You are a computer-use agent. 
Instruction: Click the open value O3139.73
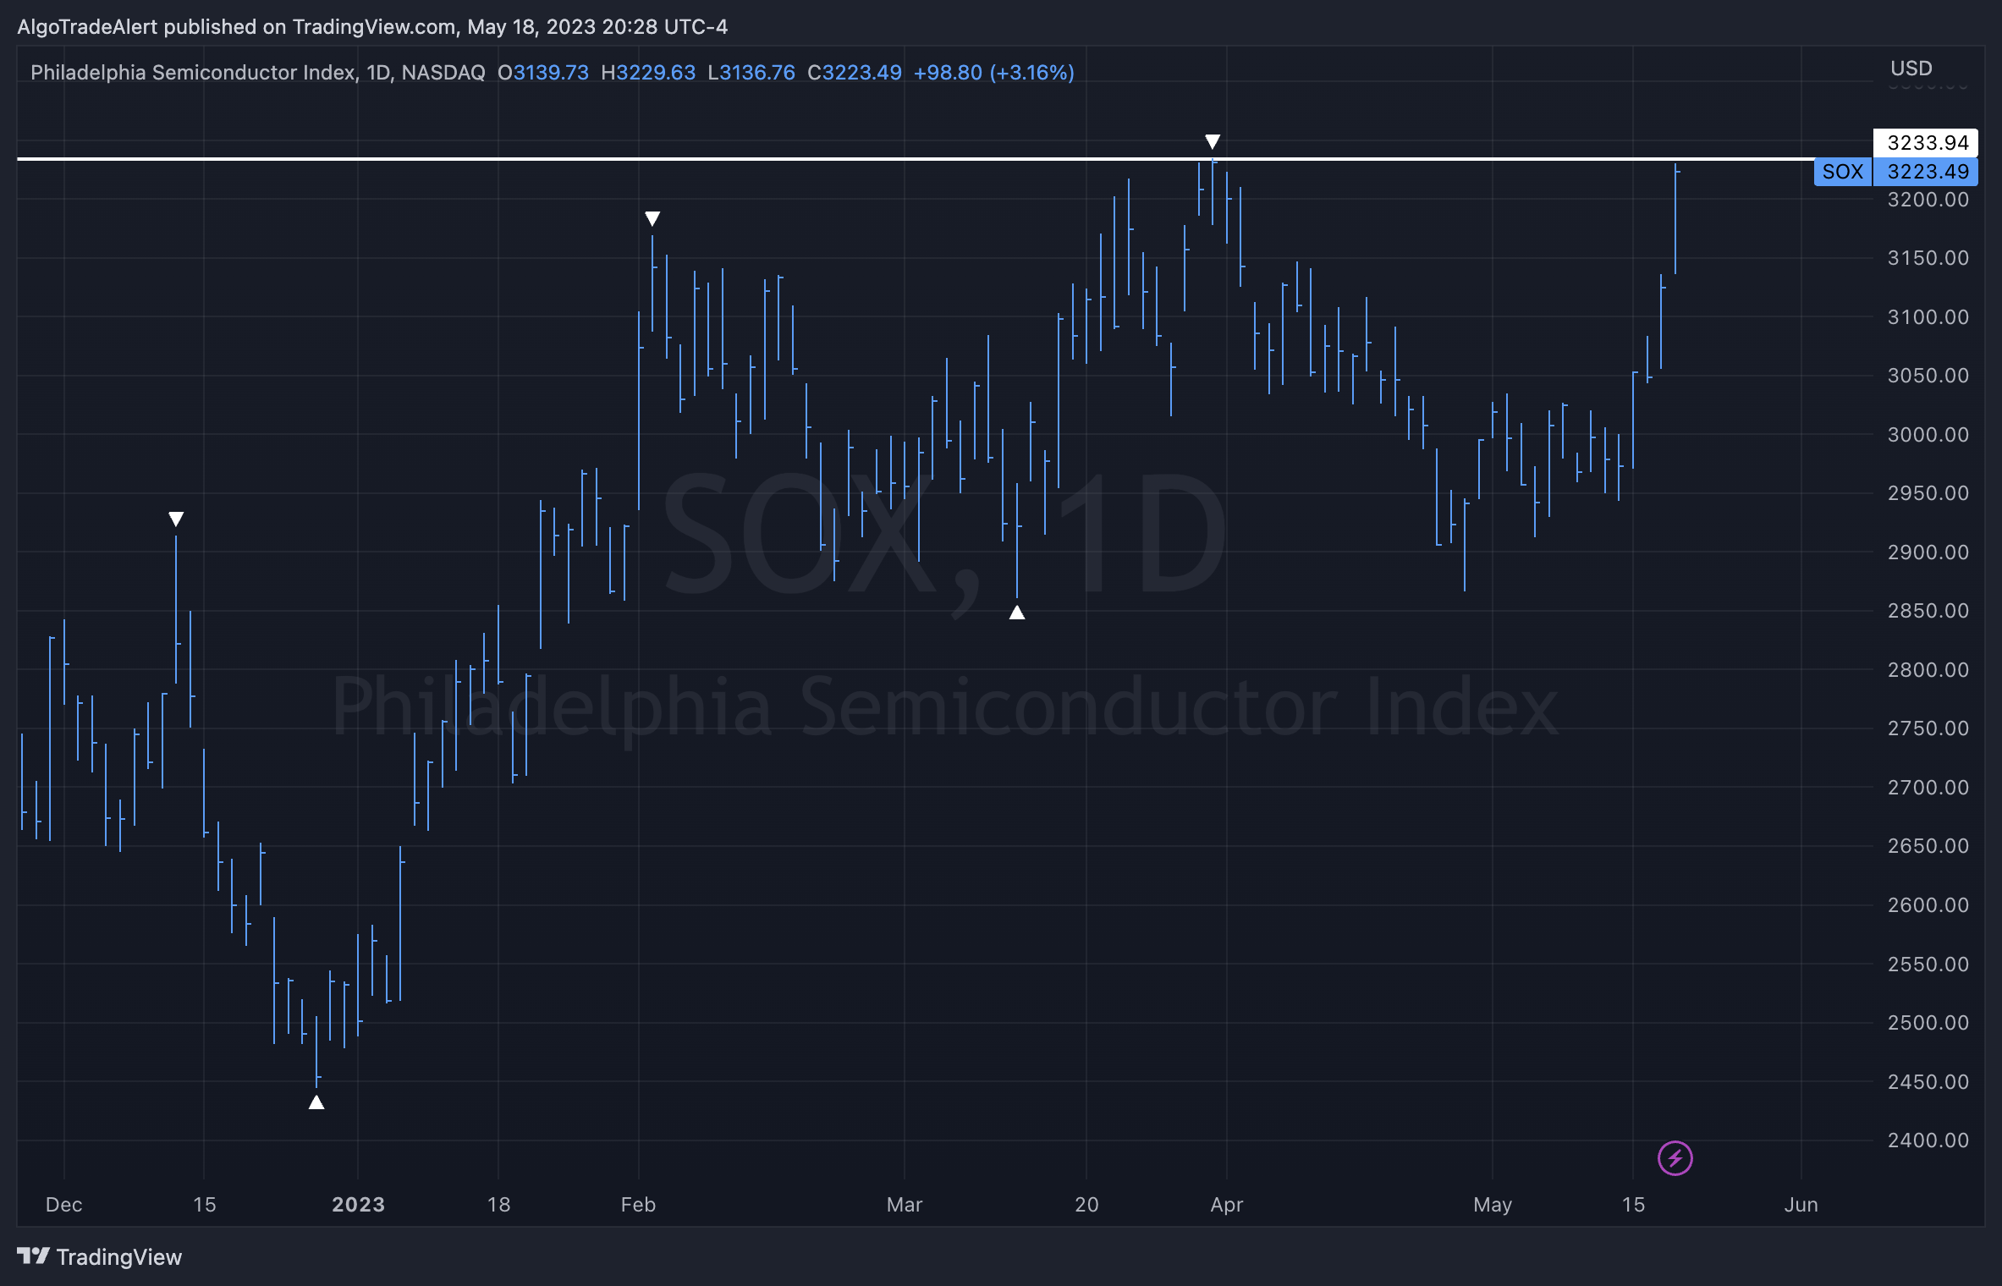click(542, 73)
